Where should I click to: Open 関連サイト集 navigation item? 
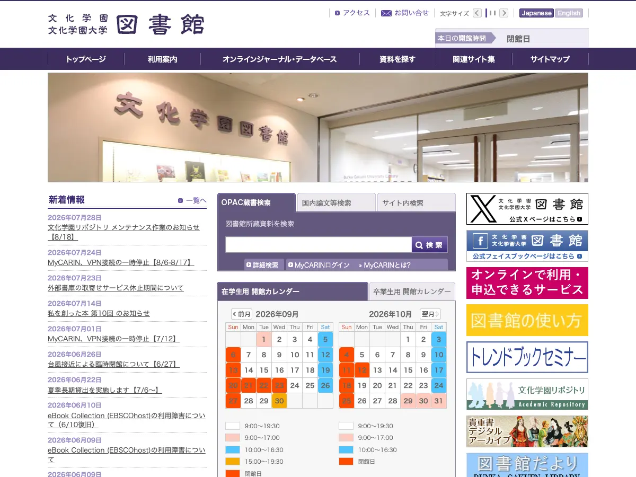coord(474,59)
